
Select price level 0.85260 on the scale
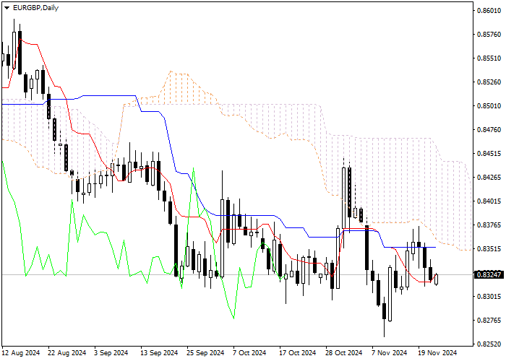pos(489,82)
